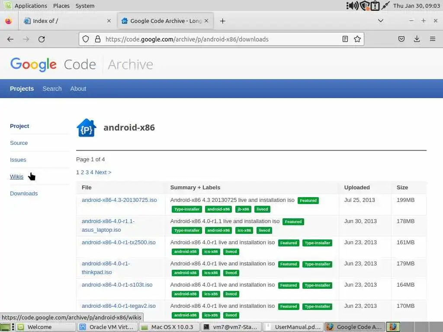The width and height of the screenshot is (443, 332).
Task: Download android-x86-4.0-r1-tx2500.iso
Action: click(119, 243)
